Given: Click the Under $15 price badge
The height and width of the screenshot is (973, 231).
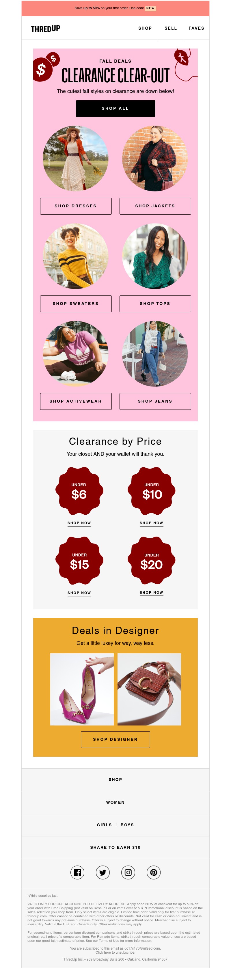Looking at the screenshot, I should point(79,561).
